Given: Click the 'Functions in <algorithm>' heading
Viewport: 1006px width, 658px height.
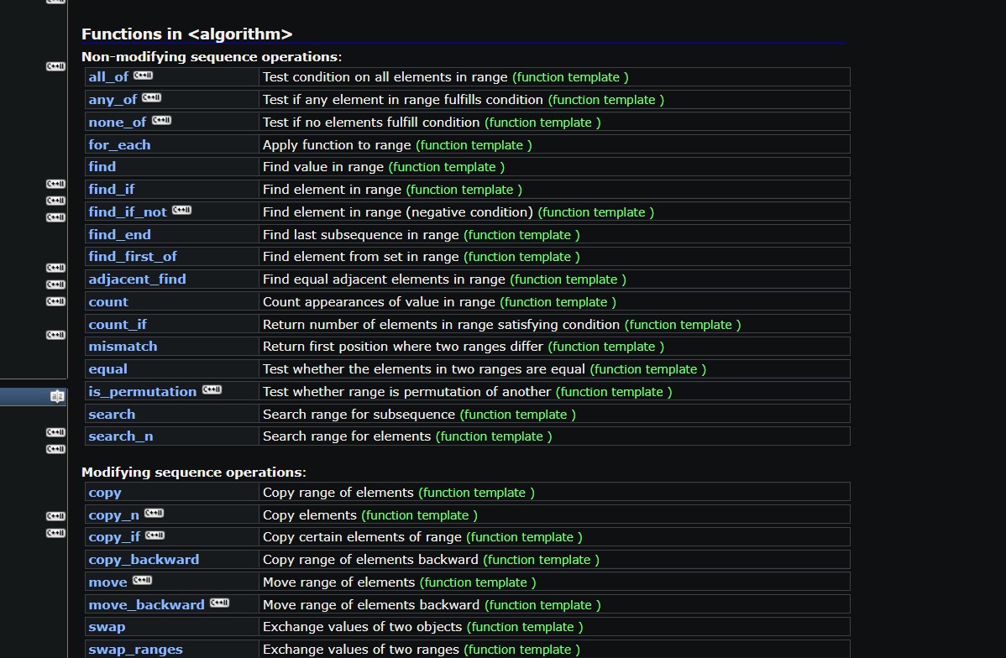Looking at the screenshot, I should point(186,34).
